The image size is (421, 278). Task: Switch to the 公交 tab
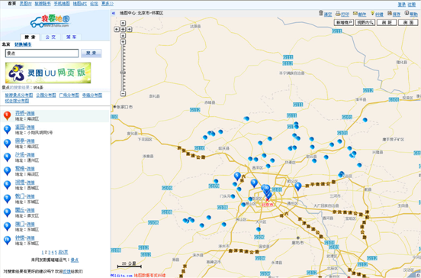50,37
